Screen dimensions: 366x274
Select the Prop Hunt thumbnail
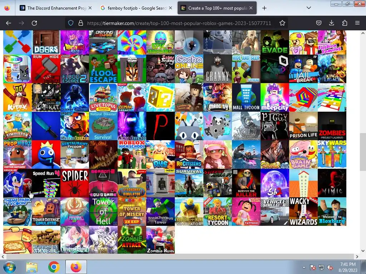18,154
